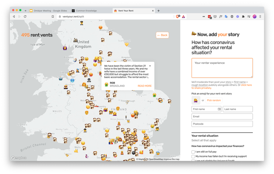
Task: Check 'I am still on full pay'
Action: 193,152
